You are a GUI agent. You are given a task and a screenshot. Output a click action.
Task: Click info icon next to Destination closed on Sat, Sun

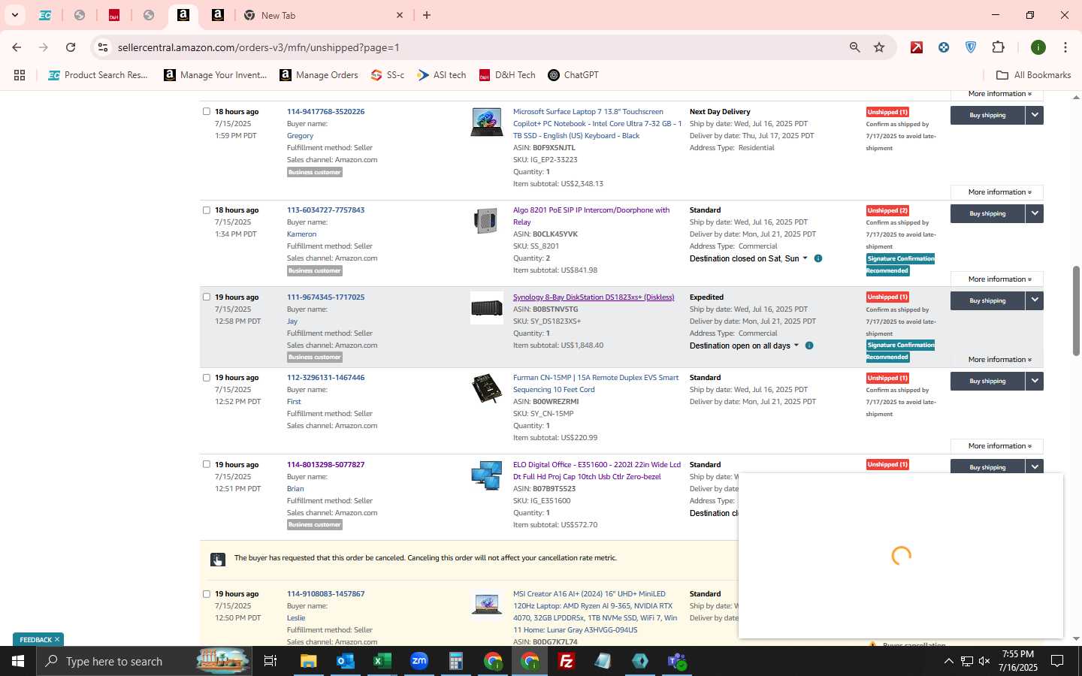[x=818, y=258]
